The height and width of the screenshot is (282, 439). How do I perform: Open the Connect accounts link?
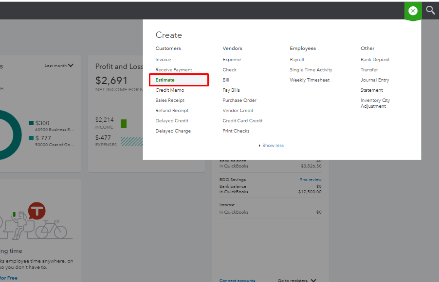click(x=237, y=280)
